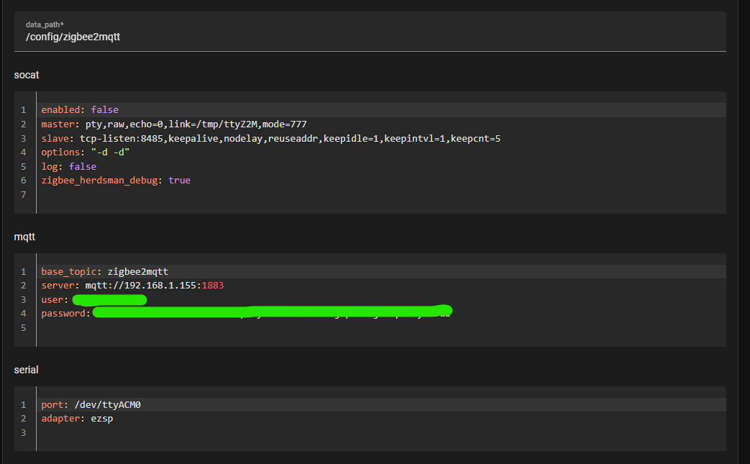Click the 'adapter: ezsp' line
Image resolution: width=750 pixels, height=464 pixels.
pyautogui.click(x=77, y=419)
